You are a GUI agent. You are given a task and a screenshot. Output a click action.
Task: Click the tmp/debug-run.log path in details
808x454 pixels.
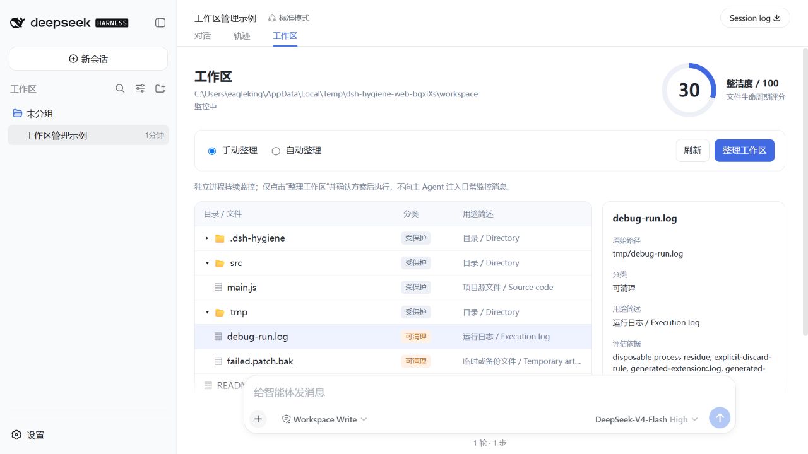(x=648, y=253)
